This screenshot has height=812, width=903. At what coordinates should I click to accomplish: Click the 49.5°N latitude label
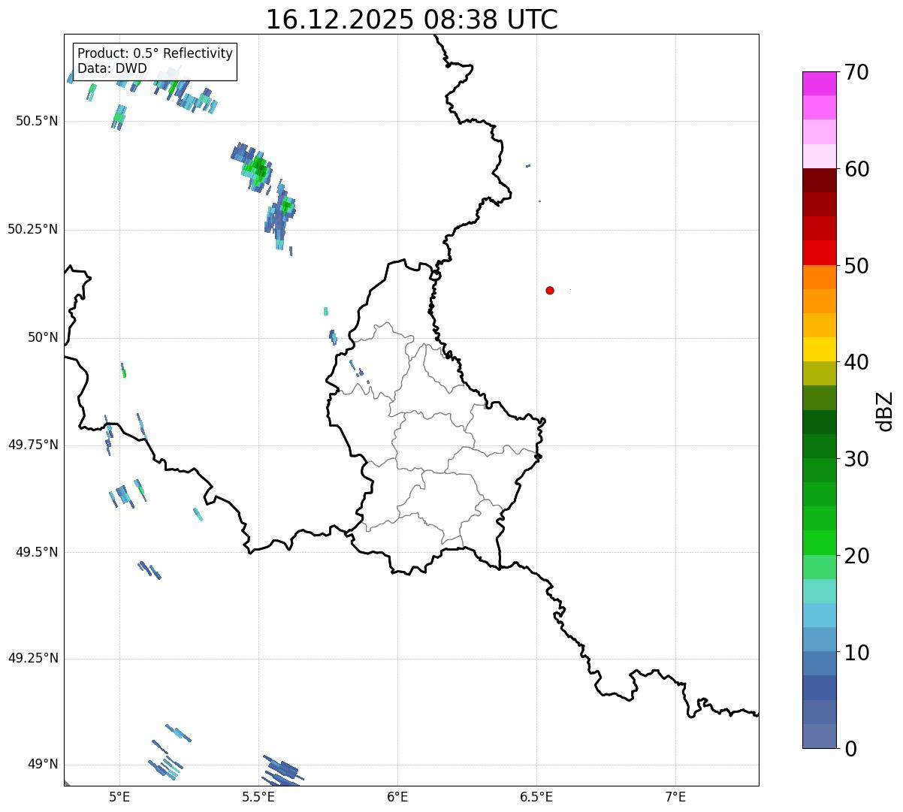click(37, 552)
